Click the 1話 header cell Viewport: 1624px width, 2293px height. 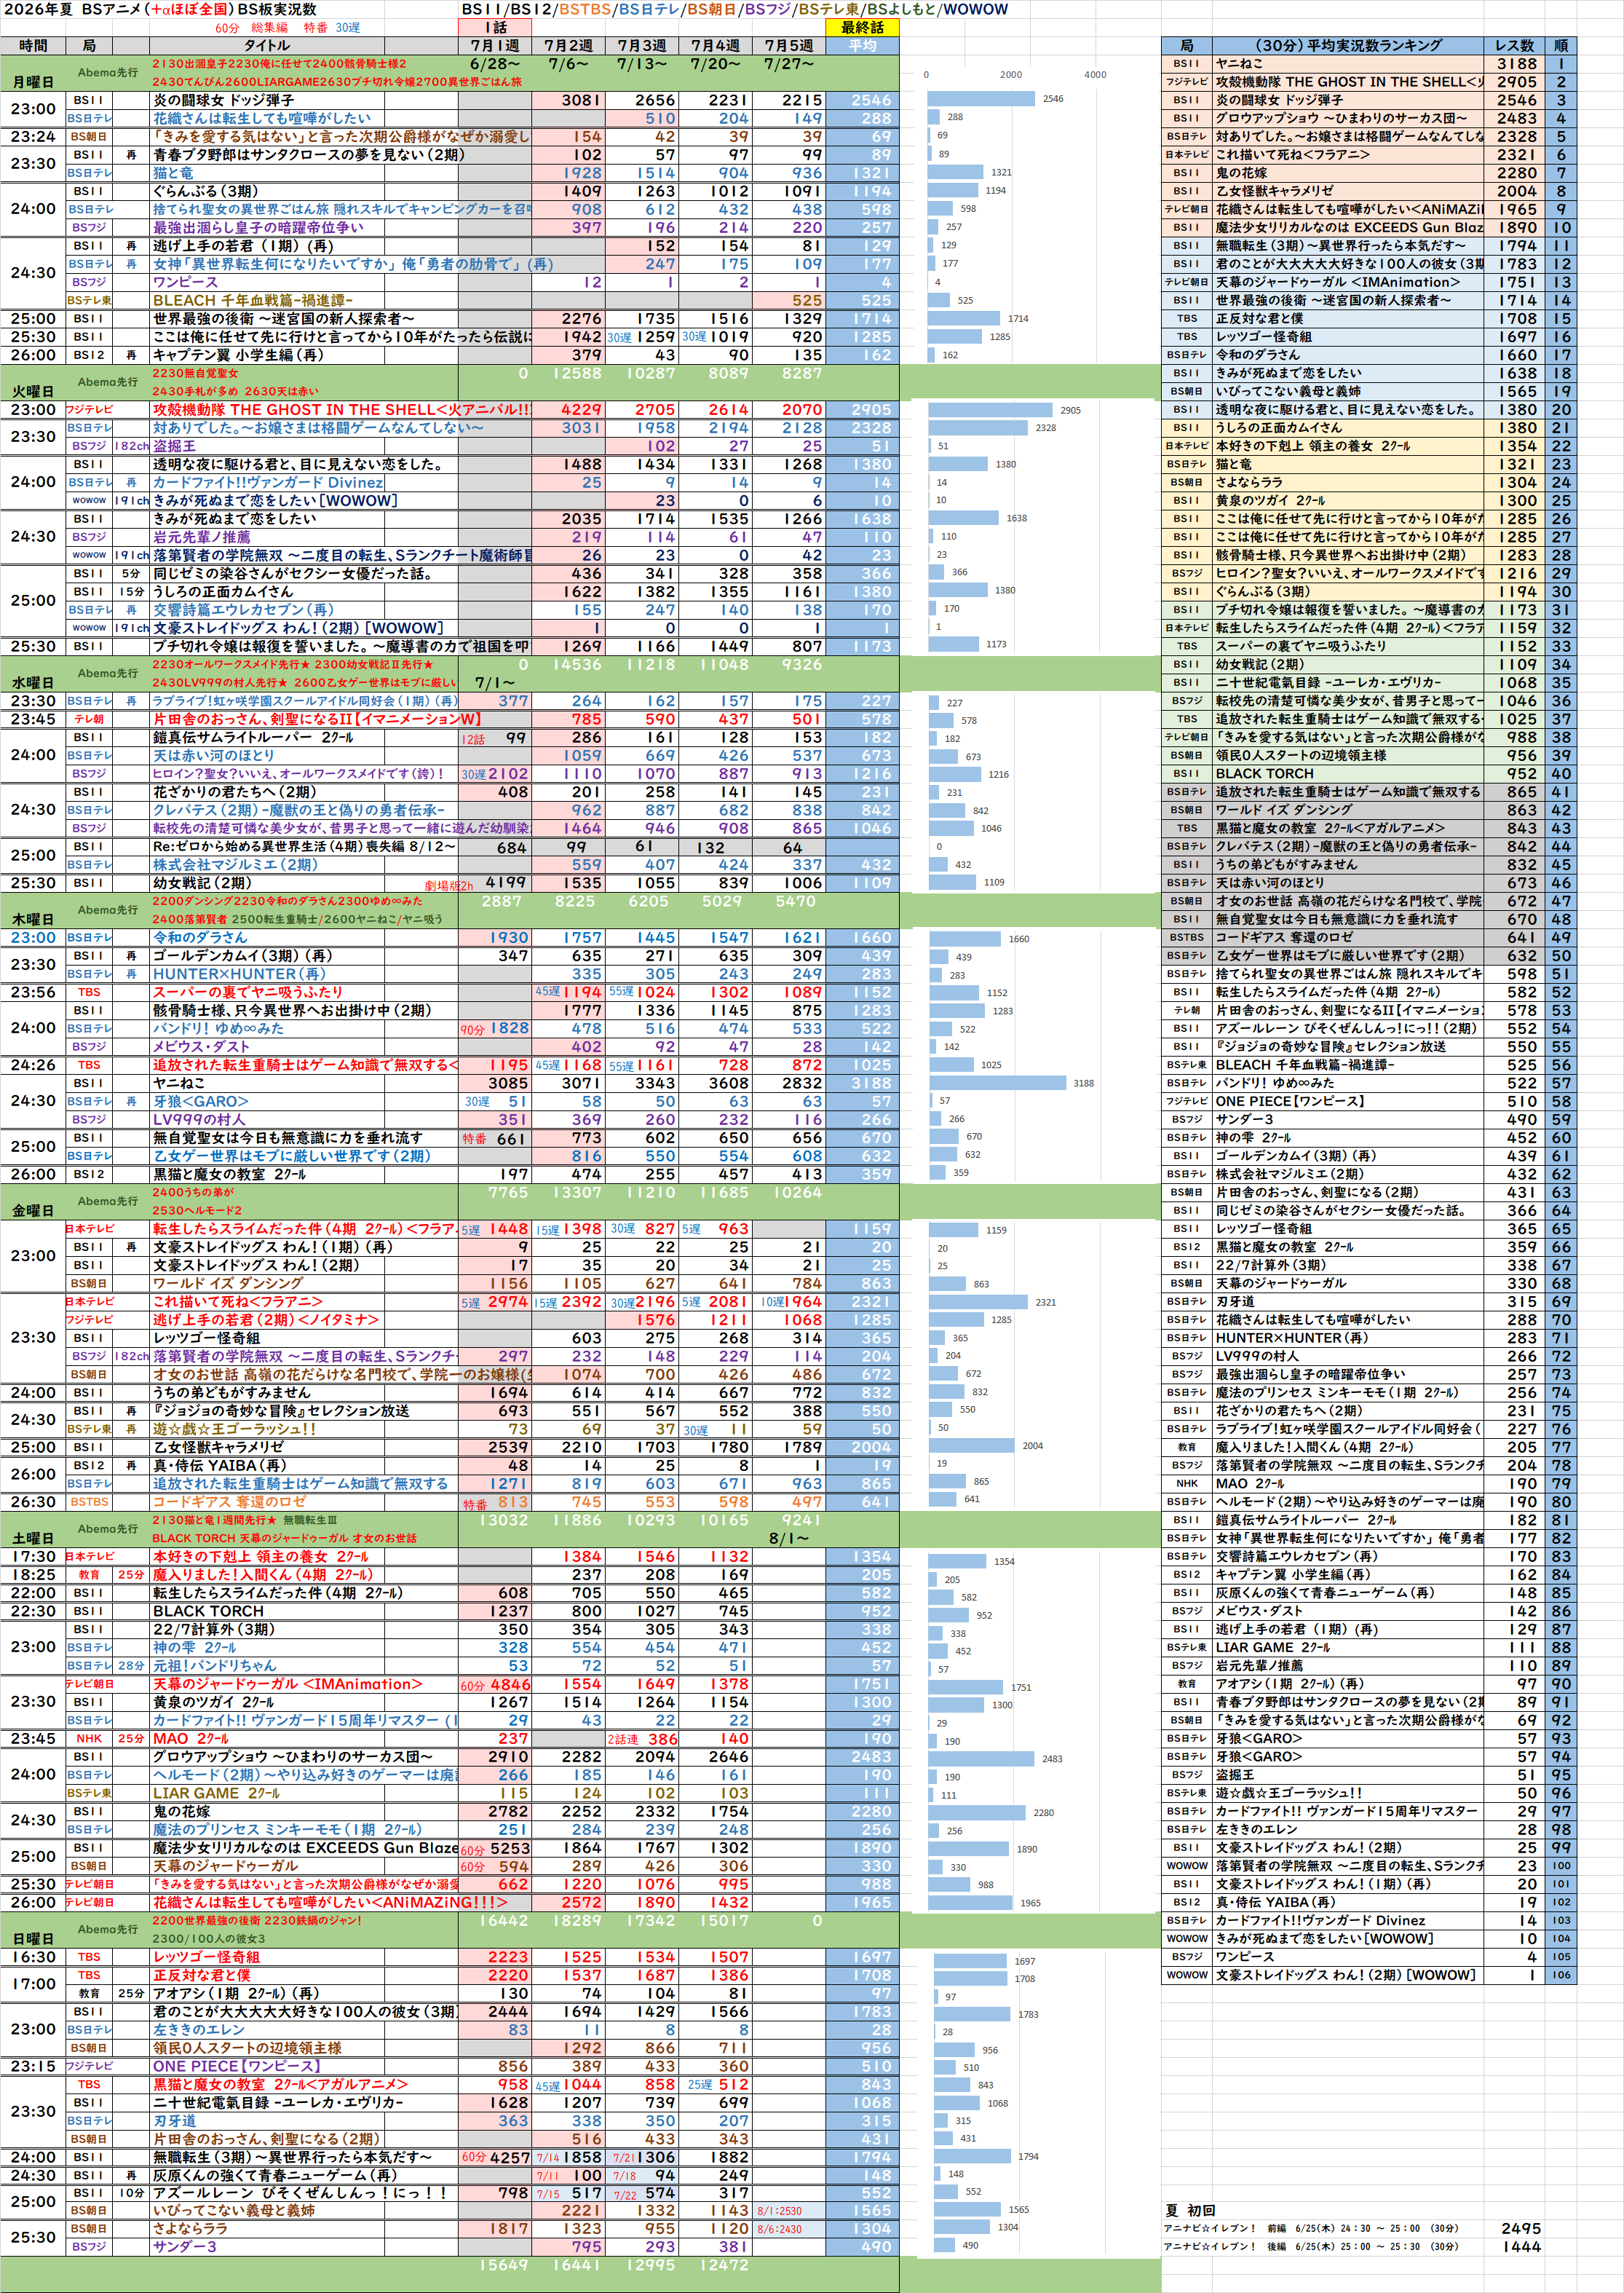click(x=495, y=28)
